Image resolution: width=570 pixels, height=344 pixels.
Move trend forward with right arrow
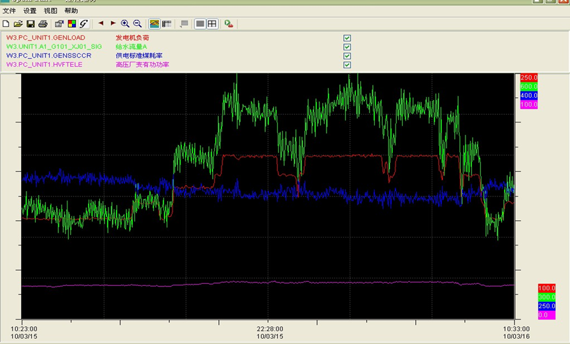113,23
